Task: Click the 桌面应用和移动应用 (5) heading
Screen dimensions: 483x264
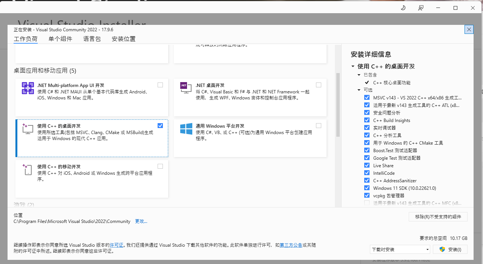Action: [x=45, y=70]
